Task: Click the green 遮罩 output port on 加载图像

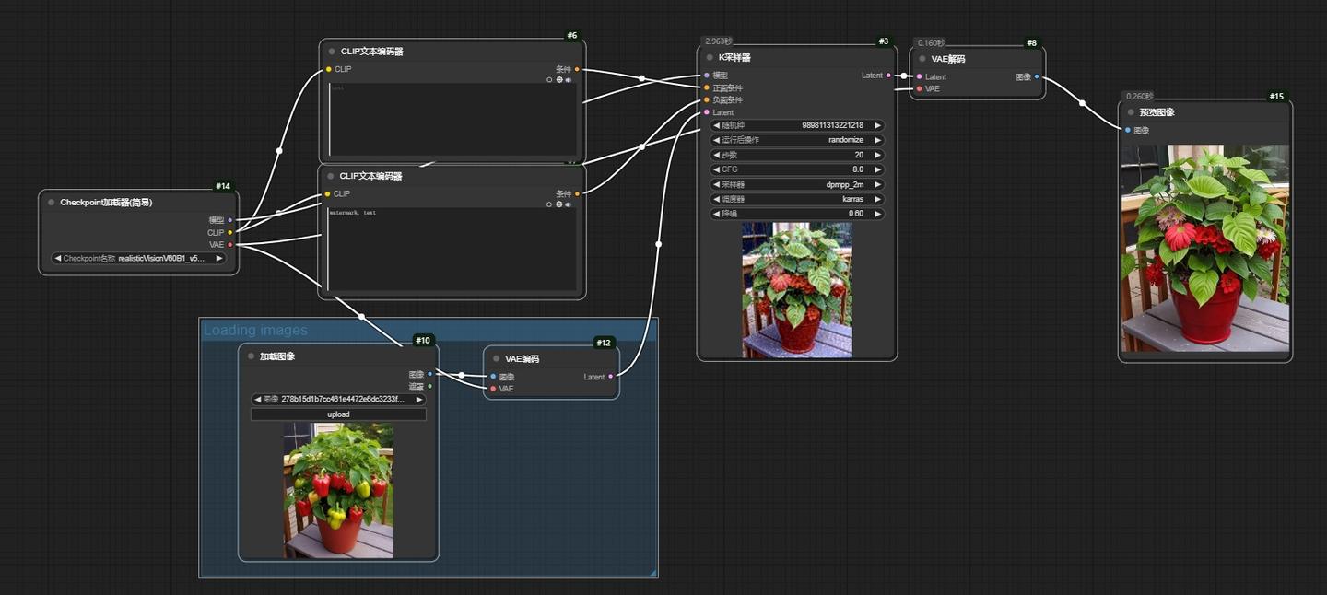Action: 429,386
